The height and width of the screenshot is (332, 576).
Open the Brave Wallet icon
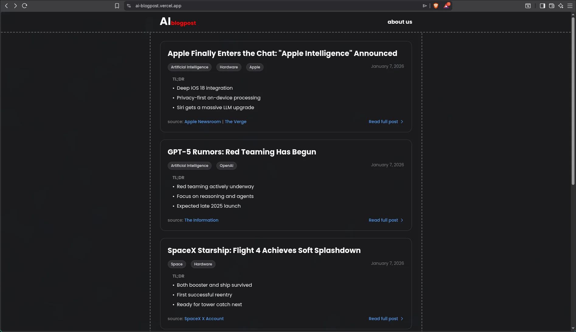coord(552,6)
